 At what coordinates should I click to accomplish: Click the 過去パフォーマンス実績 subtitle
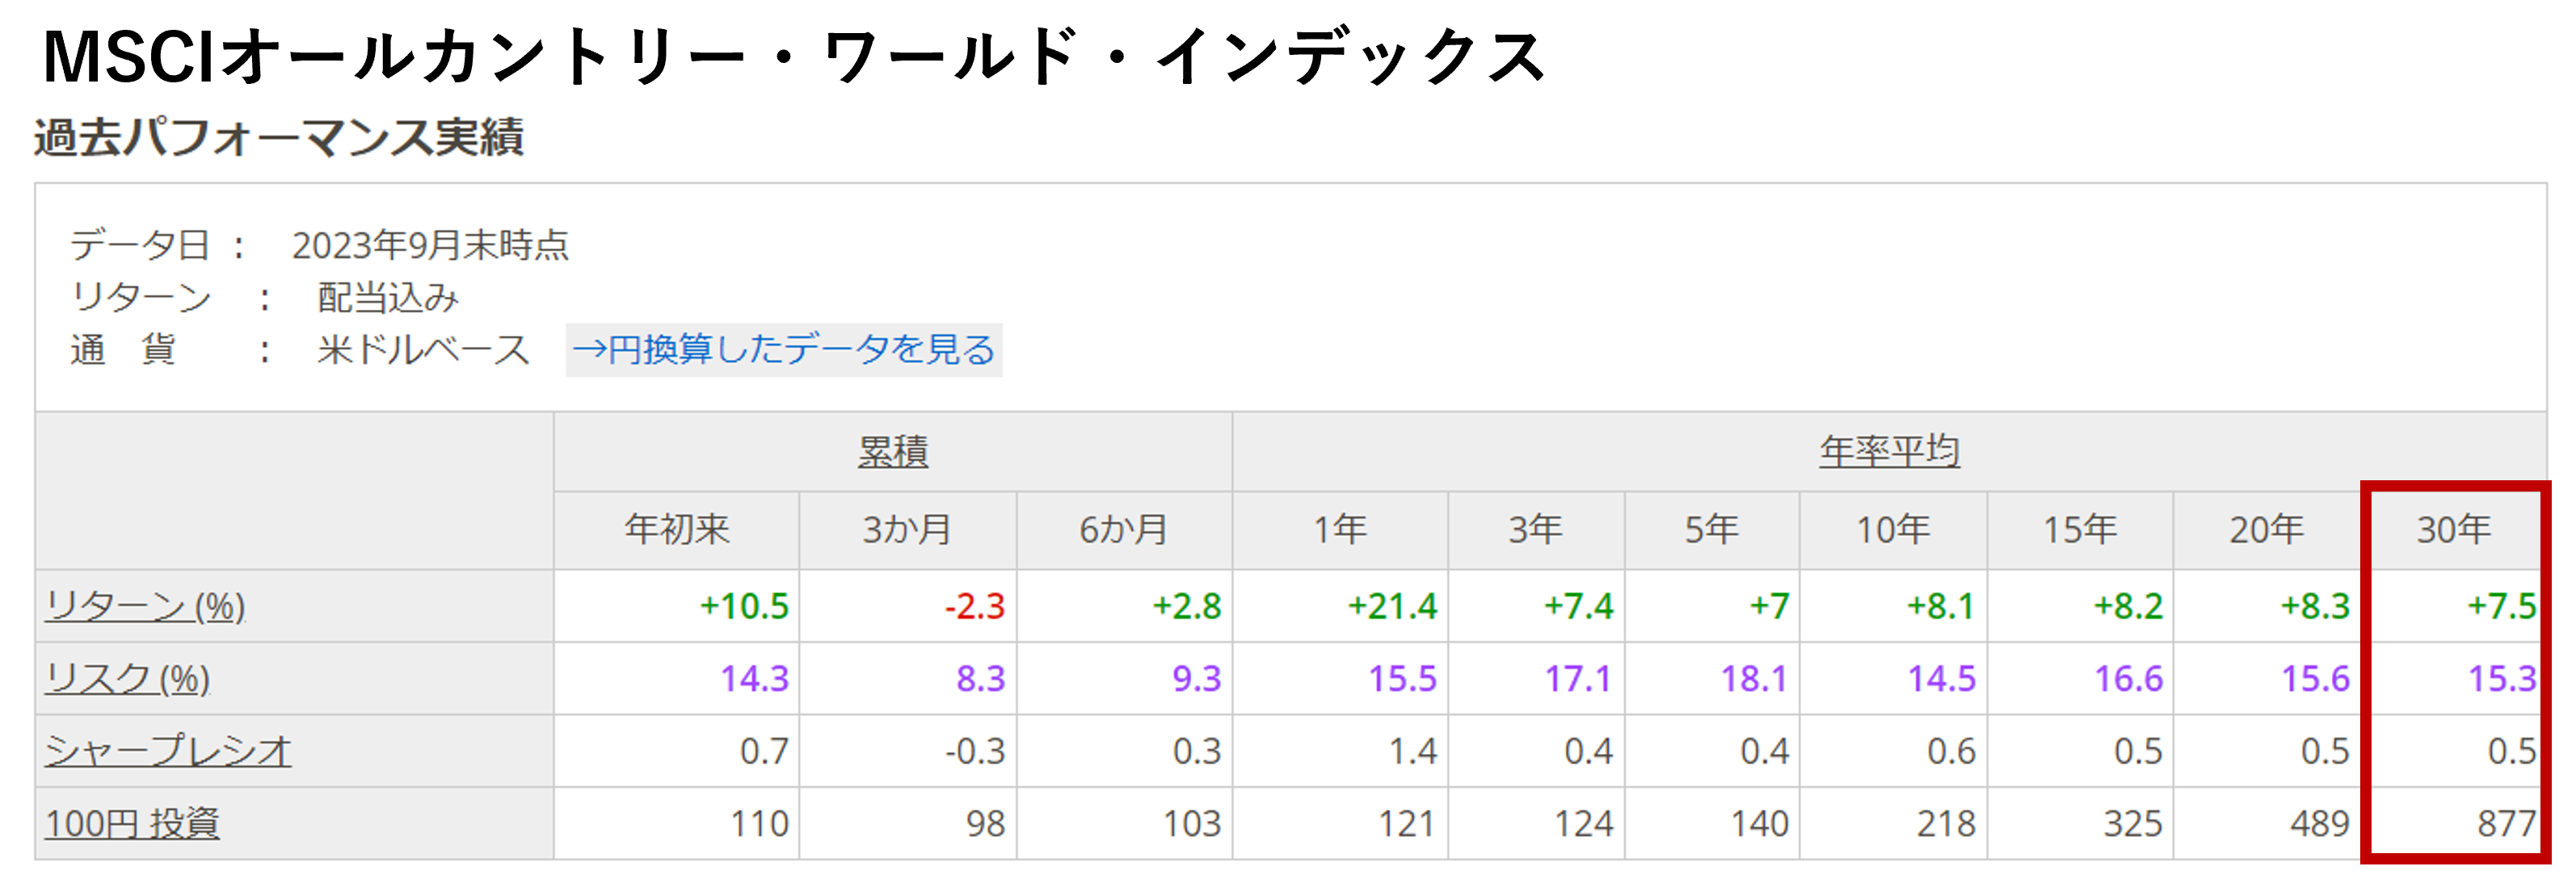pos(279,138)
